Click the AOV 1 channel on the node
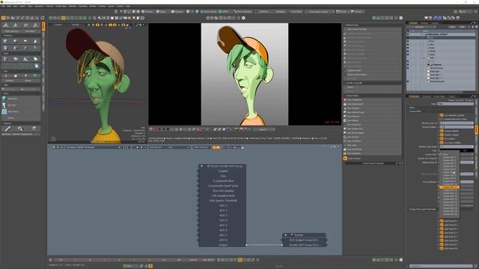 coord(223,205)
